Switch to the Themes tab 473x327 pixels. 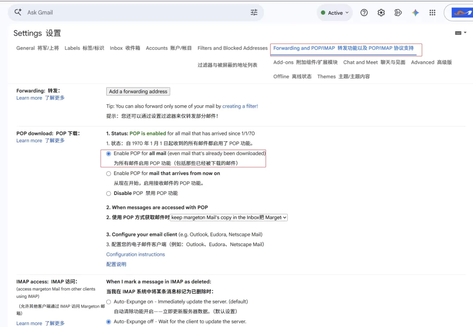pyautogui.click(x=343, y=76)
